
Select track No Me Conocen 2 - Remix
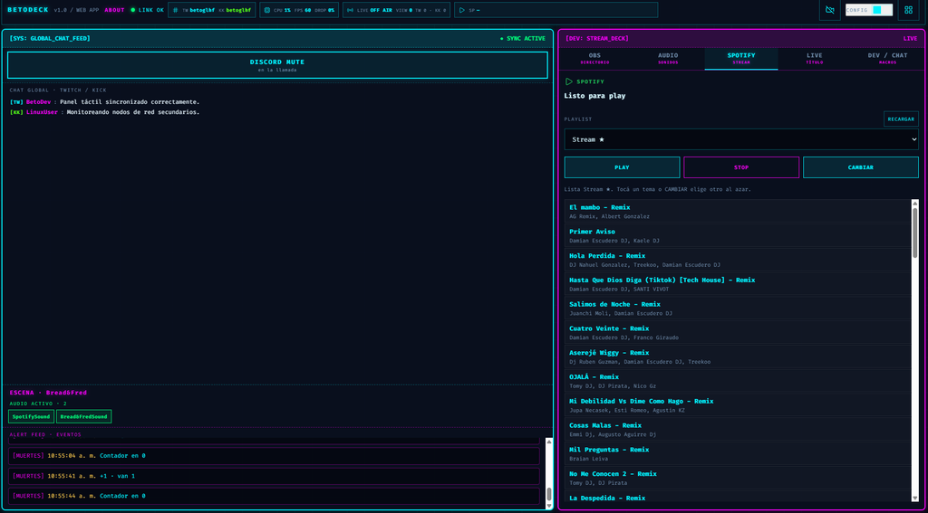tap(738, 478)
